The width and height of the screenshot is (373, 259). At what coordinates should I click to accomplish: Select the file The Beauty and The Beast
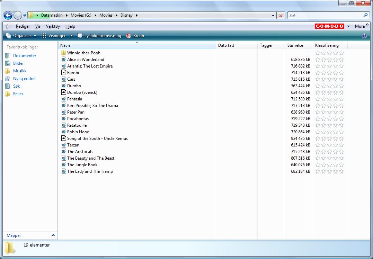[x=91, y=158]
